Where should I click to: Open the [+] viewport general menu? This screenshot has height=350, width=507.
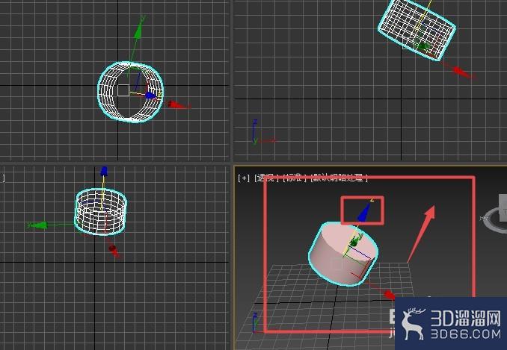click(244, 178)
